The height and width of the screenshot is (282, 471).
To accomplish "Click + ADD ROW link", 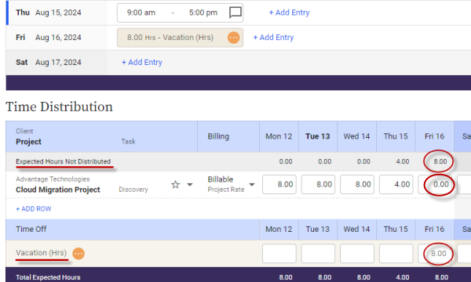I will [33, 209].
